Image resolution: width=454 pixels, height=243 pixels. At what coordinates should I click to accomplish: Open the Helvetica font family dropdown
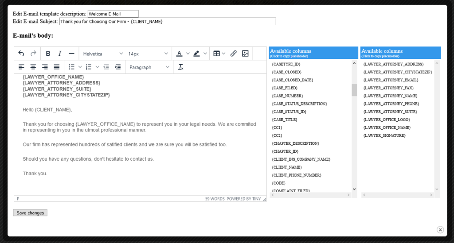103,54
